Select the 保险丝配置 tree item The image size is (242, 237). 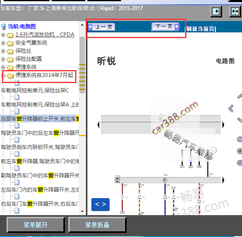click(x=28, y=59)
